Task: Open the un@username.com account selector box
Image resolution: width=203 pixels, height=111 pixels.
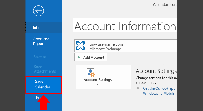Action: tap(126, 46)
